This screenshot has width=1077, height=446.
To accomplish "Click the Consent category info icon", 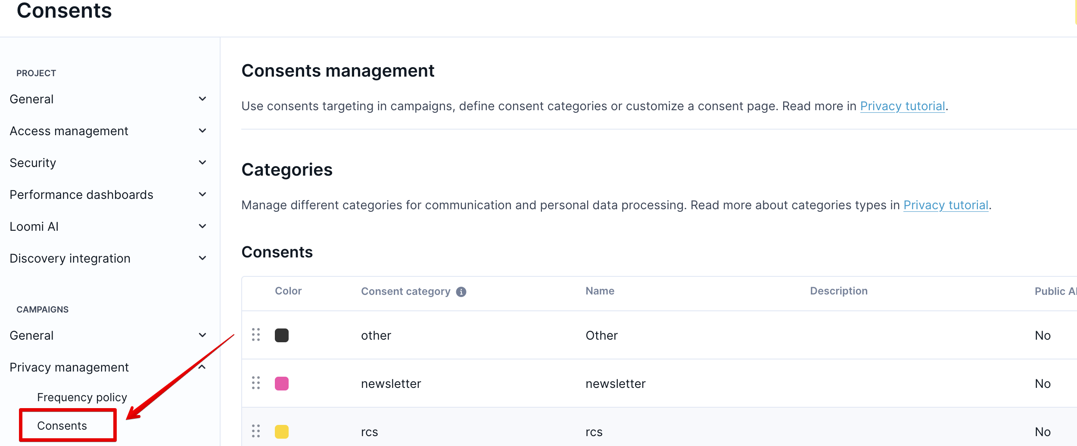I will coord(461,292).
